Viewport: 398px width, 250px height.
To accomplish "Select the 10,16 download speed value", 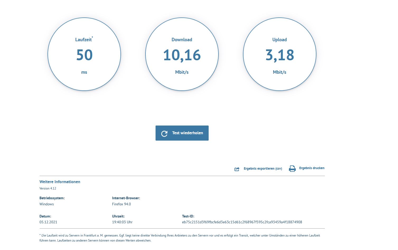I will 182,55.
